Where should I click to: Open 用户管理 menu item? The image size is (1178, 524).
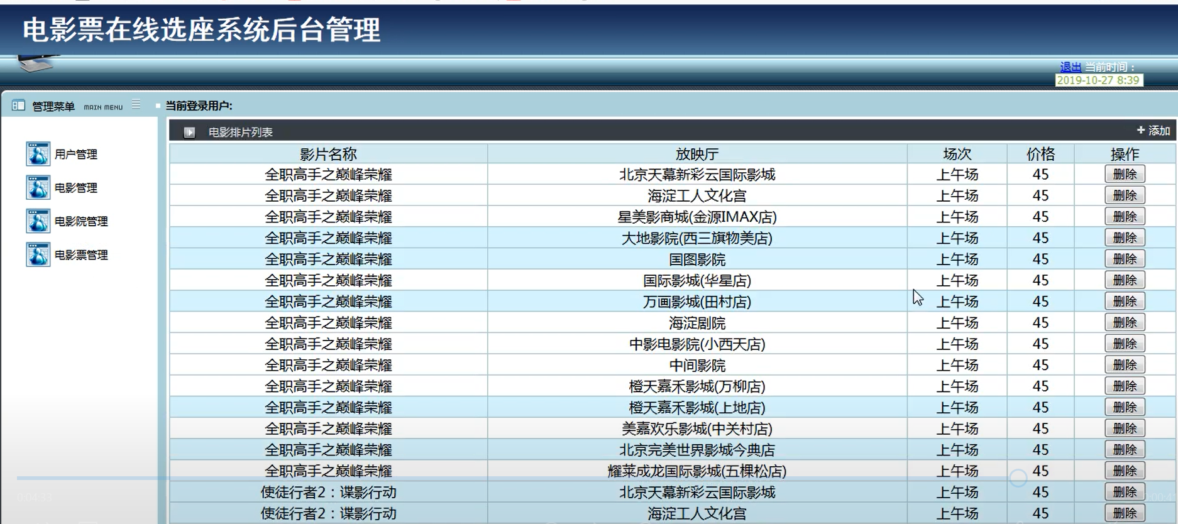click(x=76, y=154)
